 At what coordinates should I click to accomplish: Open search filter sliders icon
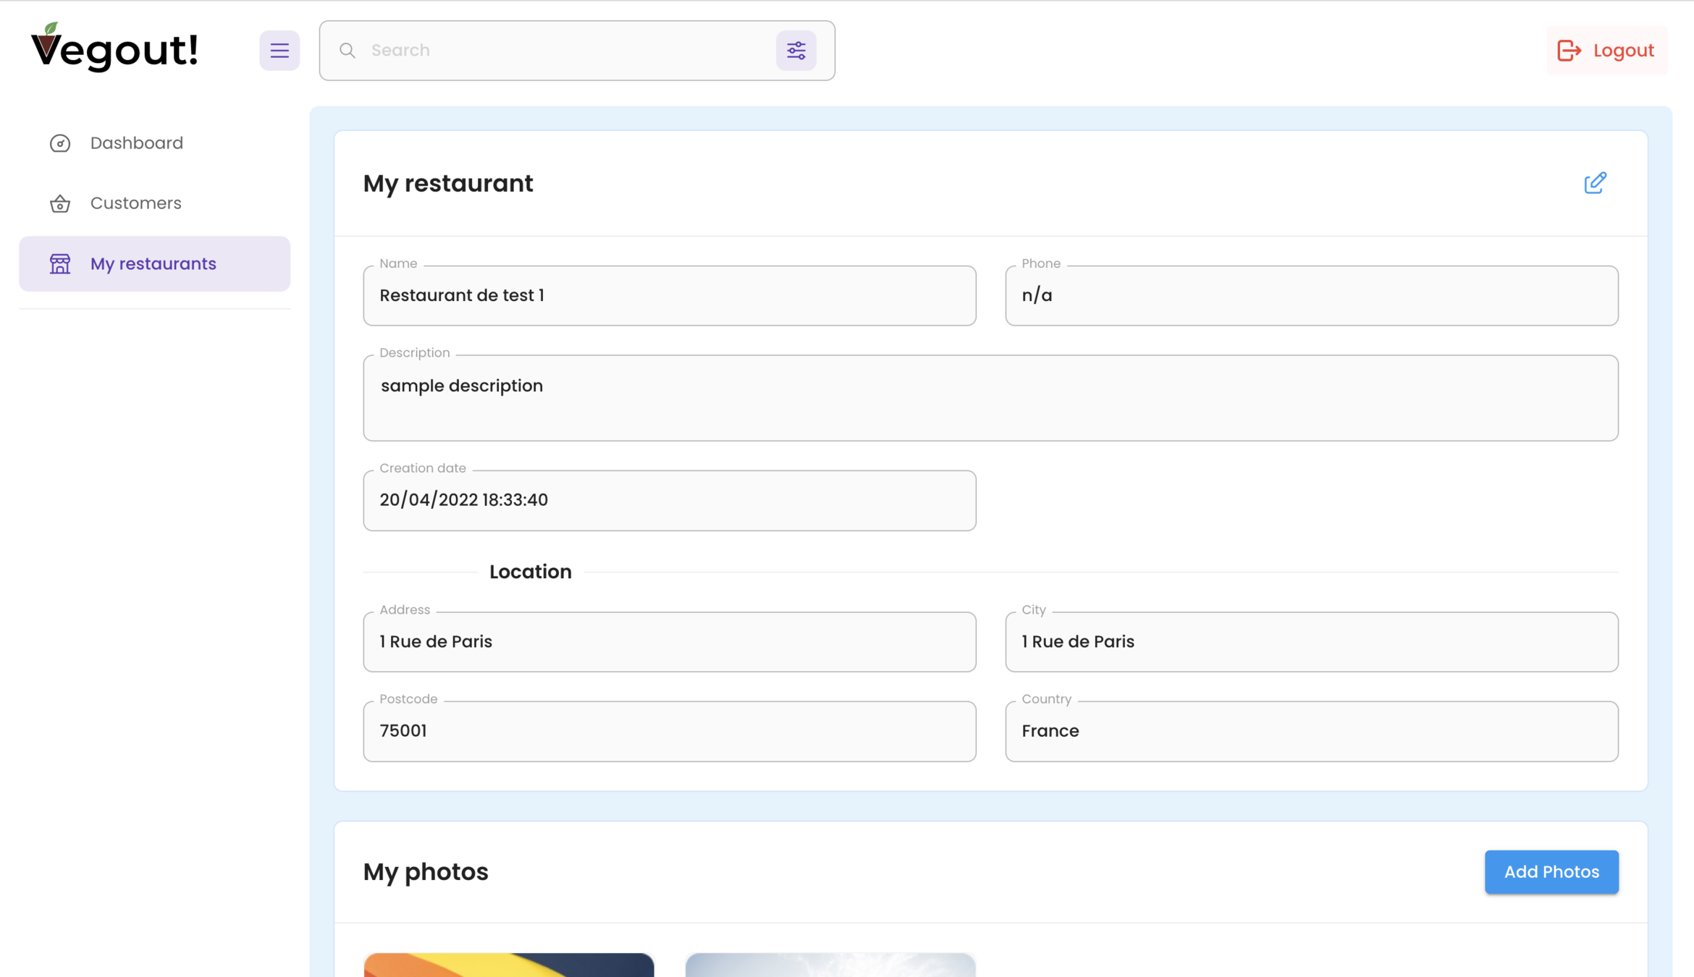click(796, 50)
